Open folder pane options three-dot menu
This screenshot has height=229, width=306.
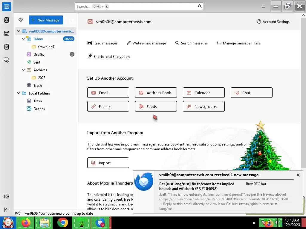[71, 20]
